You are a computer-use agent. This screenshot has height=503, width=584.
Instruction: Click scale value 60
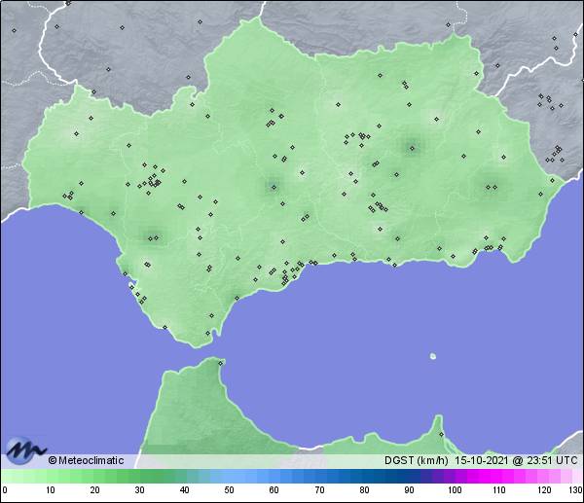pos(274,490)
